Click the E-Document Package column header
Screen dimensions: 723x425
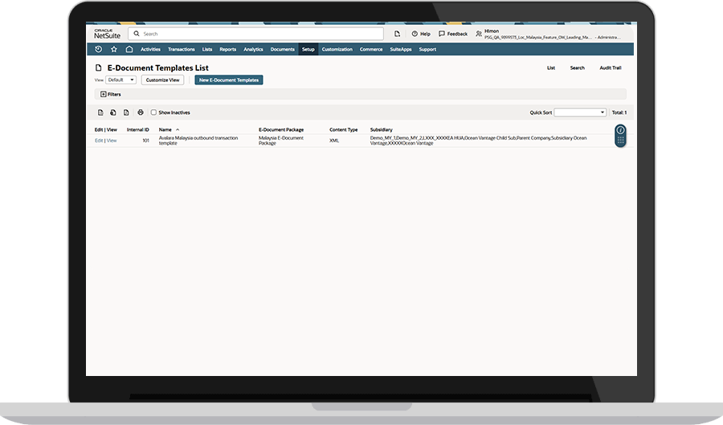(x=281, y=129)
